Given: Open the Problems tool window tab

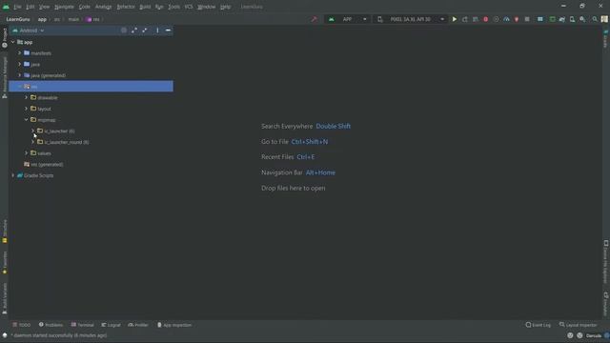Looking at the screenshot, I should [51, 325].
